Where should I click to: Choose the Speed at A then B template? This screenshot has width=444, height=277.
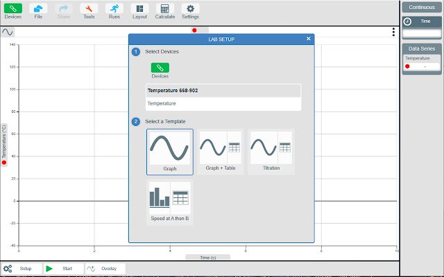(170, 202)
